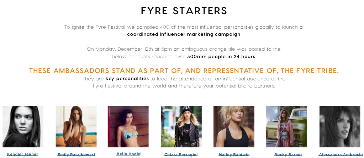Open the photo above Chiara Ferragni

point(181,126)
